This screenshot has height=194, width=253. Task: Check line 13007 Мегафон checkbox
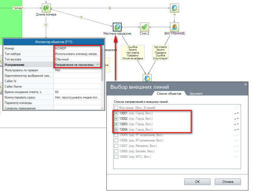(x=116, y=146)
